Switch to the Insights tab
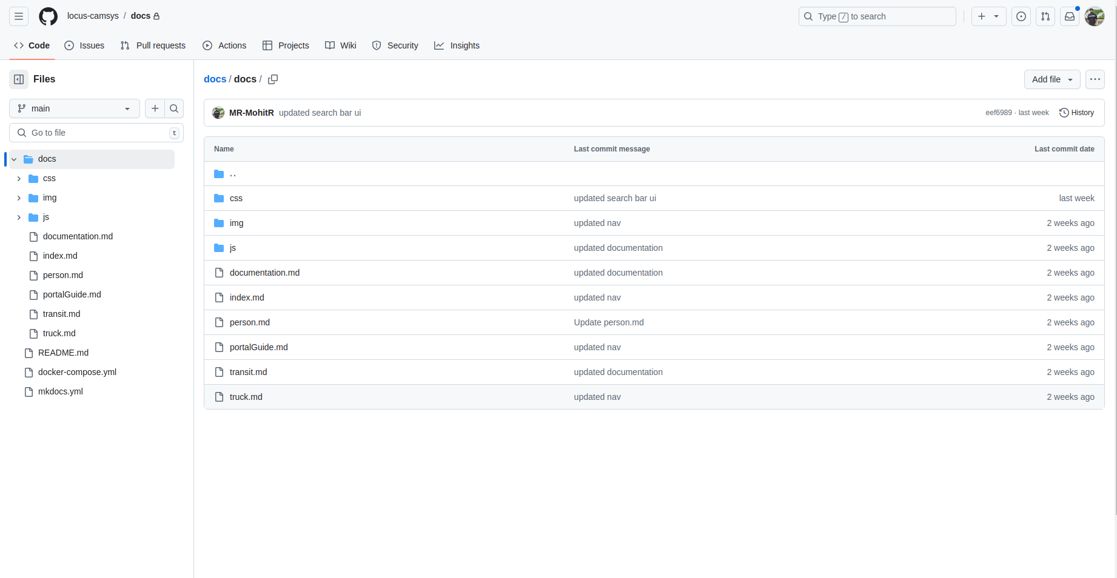Screen dimensions: 1117x578 pos(457,45)
